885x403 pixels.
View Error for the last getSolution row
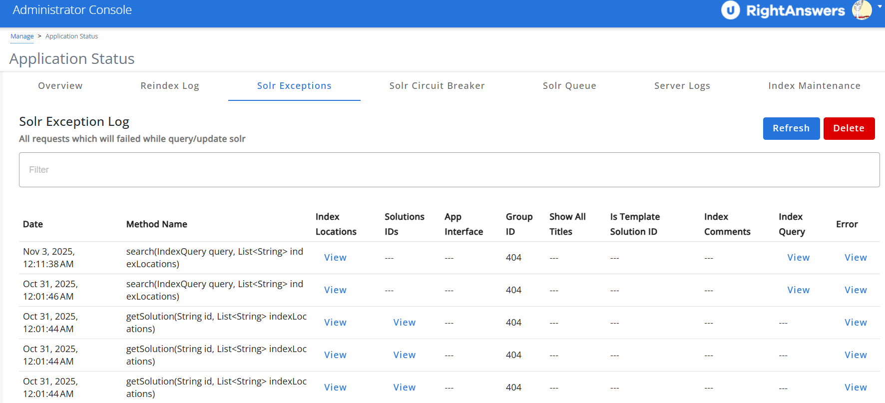856,388
